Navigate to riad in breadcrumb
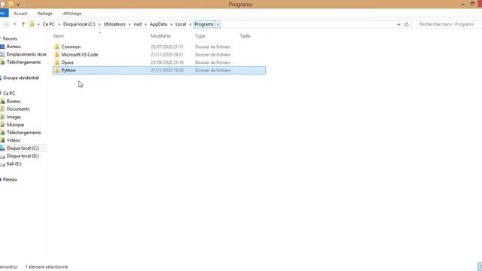482x271 pixels. click(138, 24)
